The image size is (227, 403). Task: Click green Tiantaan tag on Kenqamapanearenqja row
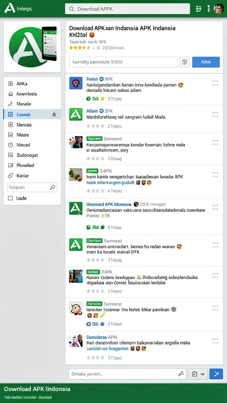(x=95, y=139)
